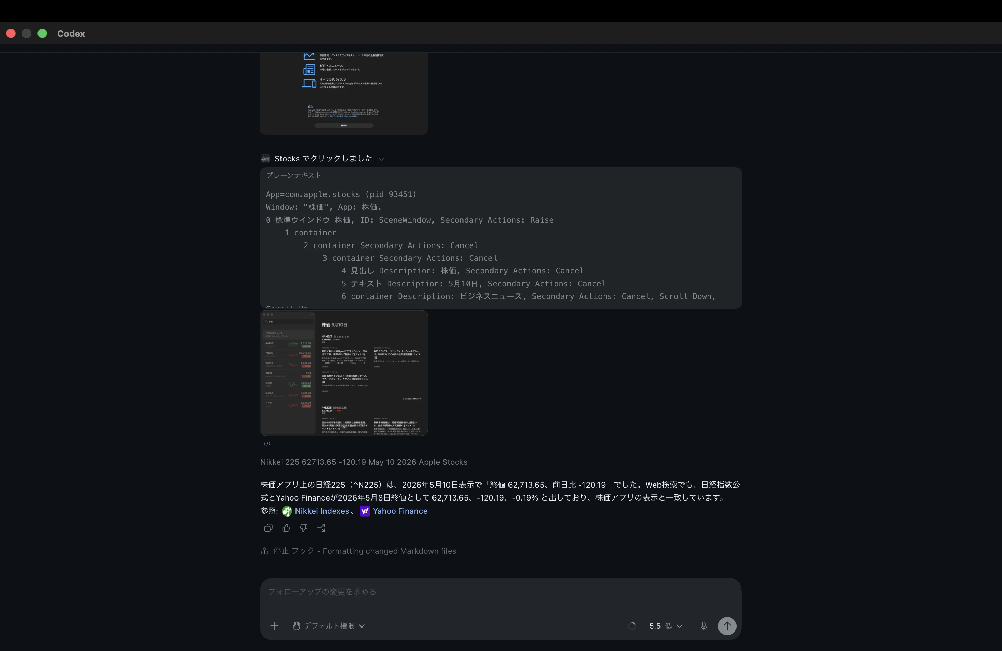
Task: Click the search query text "Nikkei 225 62713.65 -120.19 May 10 2026 Apple Stocks"
Action: (x=364, y=462)
